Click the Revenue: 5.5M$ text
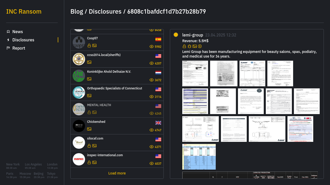 tap(195, 41)
